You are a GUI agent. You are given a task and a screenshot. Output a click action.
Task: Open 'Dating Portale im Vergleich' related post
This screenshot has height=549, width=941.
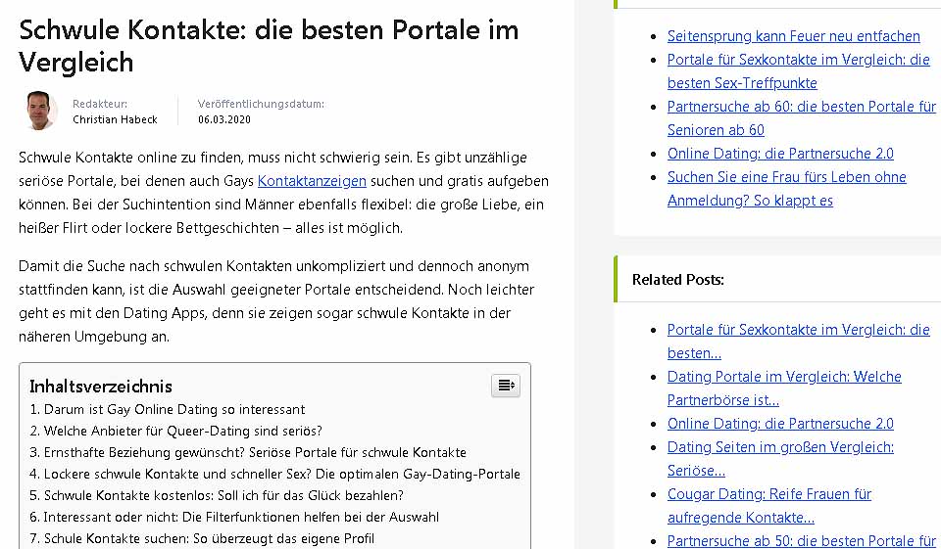coord(783,377)
